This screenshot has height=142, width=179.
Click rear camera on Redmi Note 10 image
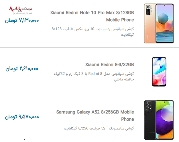149,10
